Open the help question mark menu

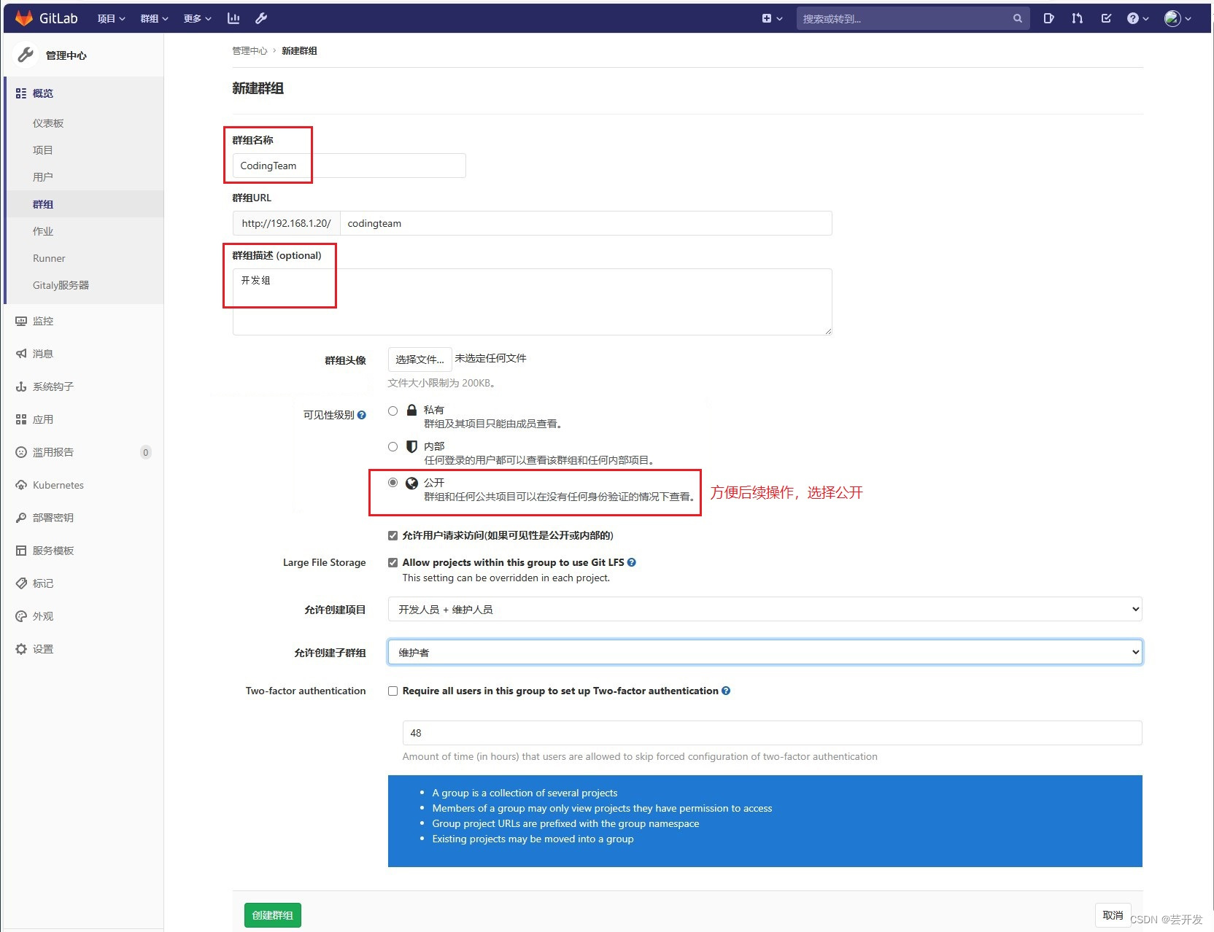[1137, 18]
